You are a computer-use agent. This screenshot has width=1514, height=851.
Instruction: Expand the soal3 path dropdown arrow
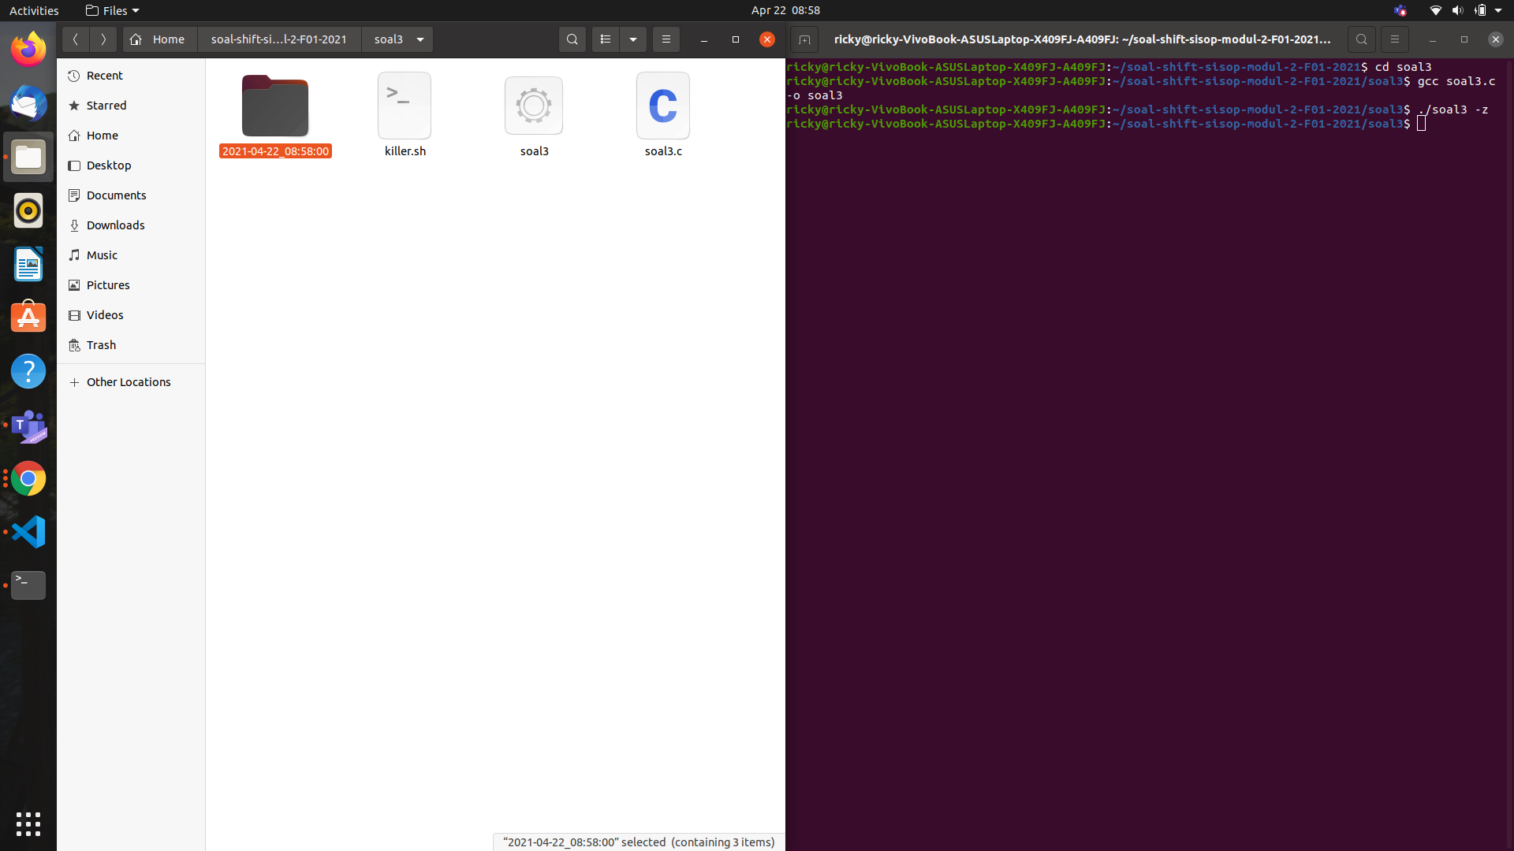420,39
